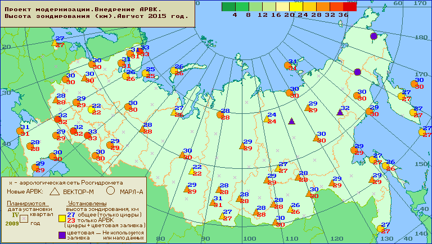Click the red-orange segment left of the red one
432x244 pixels.
337,7
